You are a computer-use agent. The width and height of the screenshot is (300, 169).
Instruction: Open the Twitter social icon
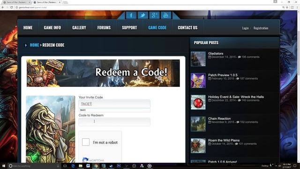142,15
